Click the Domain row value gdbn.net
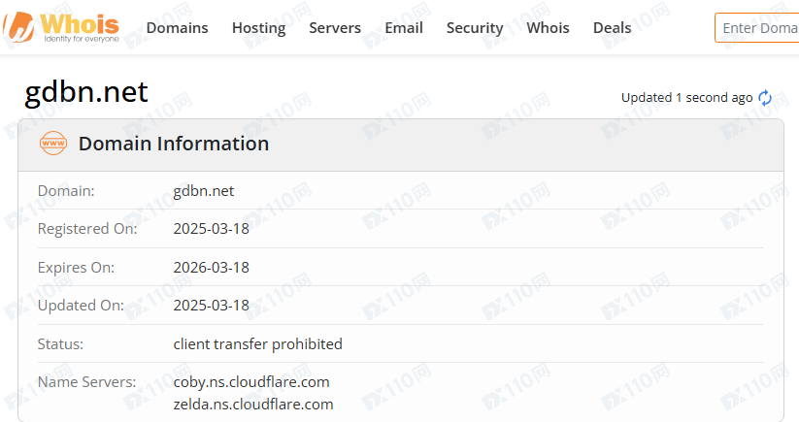Screen dimensions: 799x422 click(203, 191)
